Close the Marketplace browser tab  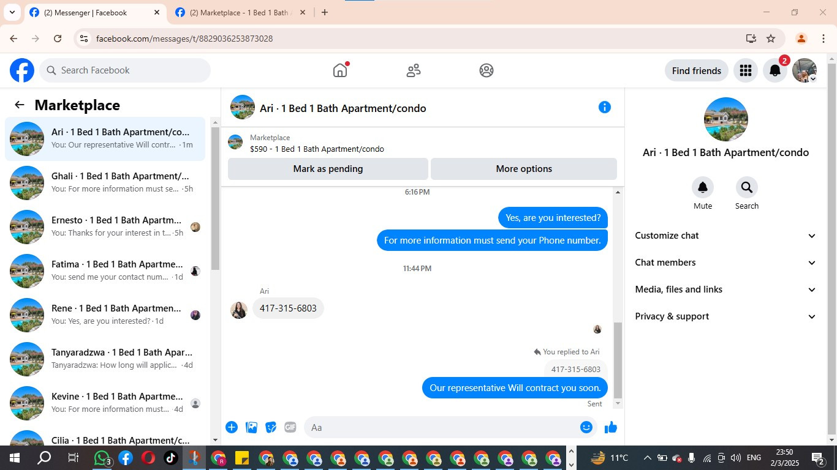[x=302, y=12]
